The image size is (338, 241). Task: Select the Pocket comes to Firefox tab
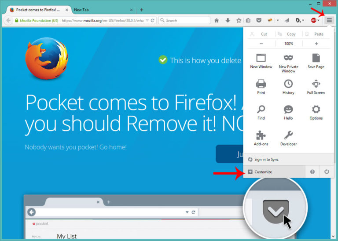coord(39,10)
